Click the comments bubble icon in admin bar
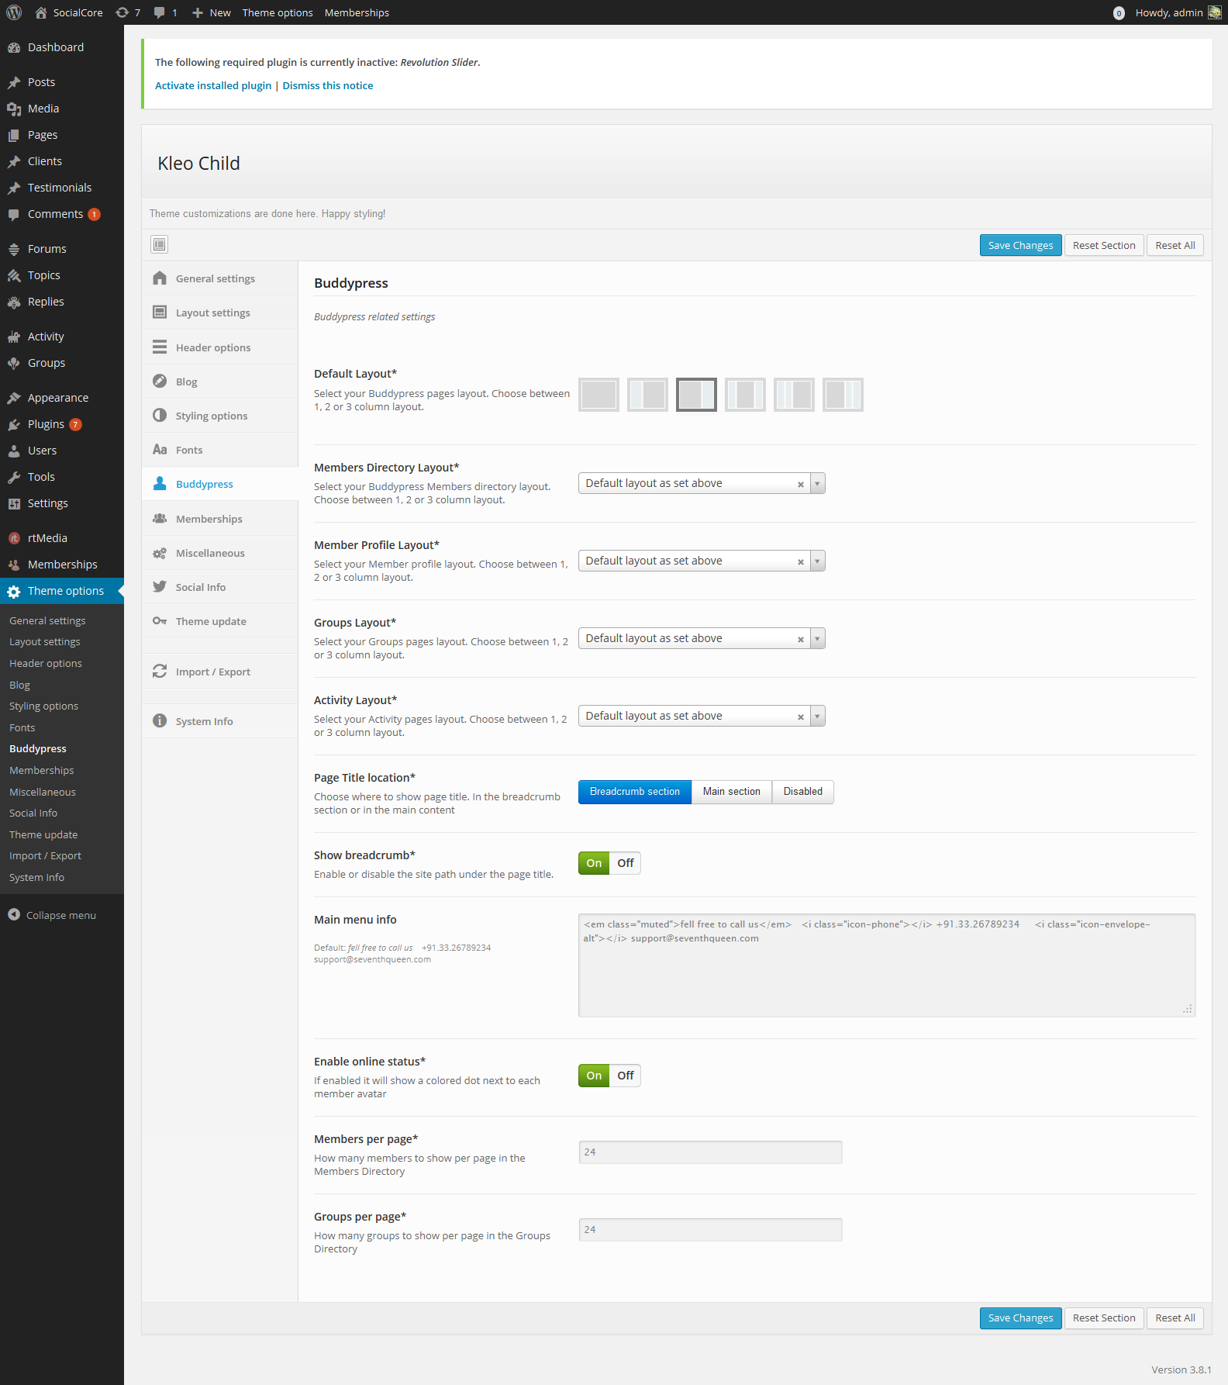The image size is (1228, 1385). [160, 12]
